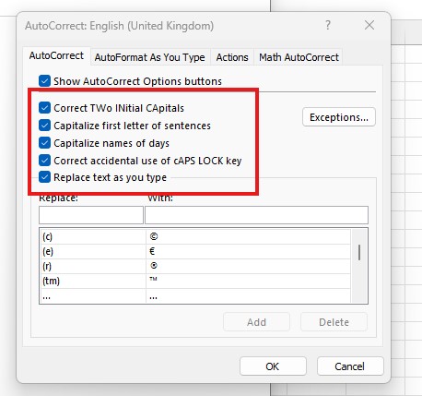Click the replacement list scrollbar thumb
Viewport: 422px width, 396px height.
click(x=359, y=253)
